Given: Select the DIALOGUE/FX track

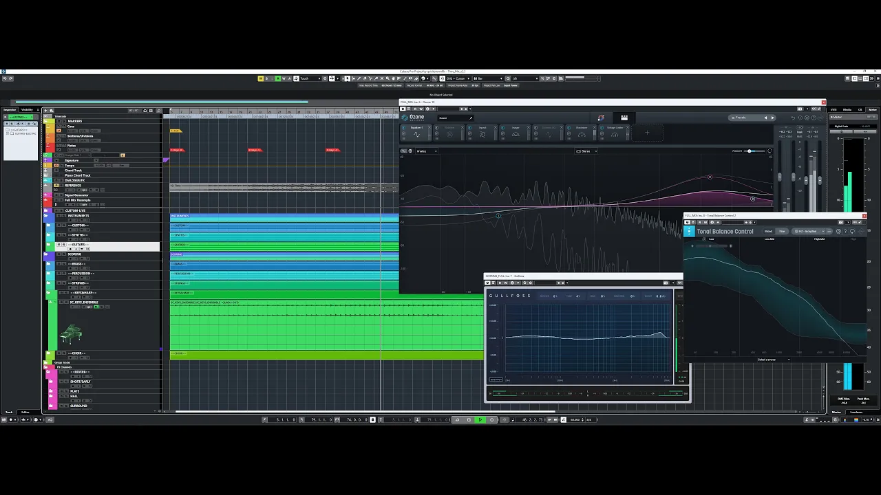Looking at the screenshot, I should coord(74,180).
